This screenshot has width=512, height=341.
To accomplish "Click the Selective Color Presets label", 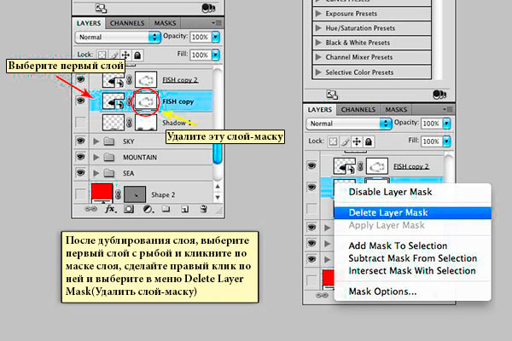I will click(x=359, y=72).
